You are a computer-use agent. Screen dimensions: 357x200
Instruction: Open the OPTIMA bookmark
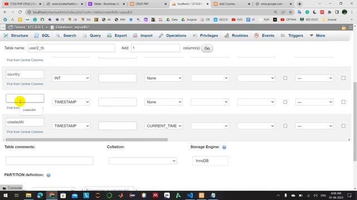coord(288,20)
